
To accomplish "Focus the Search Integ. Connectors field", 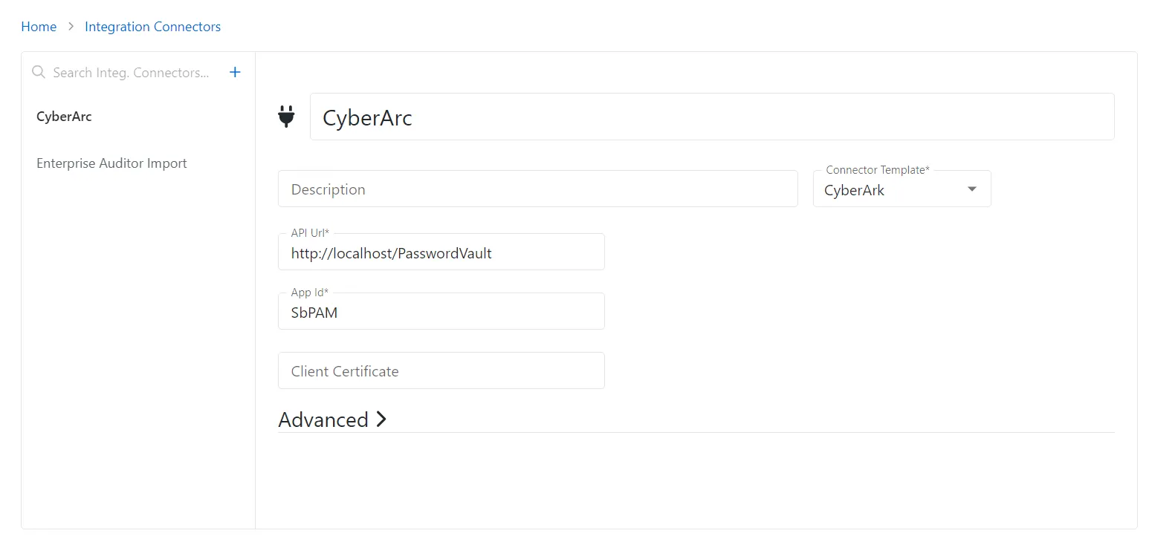I will click(131, 73).
